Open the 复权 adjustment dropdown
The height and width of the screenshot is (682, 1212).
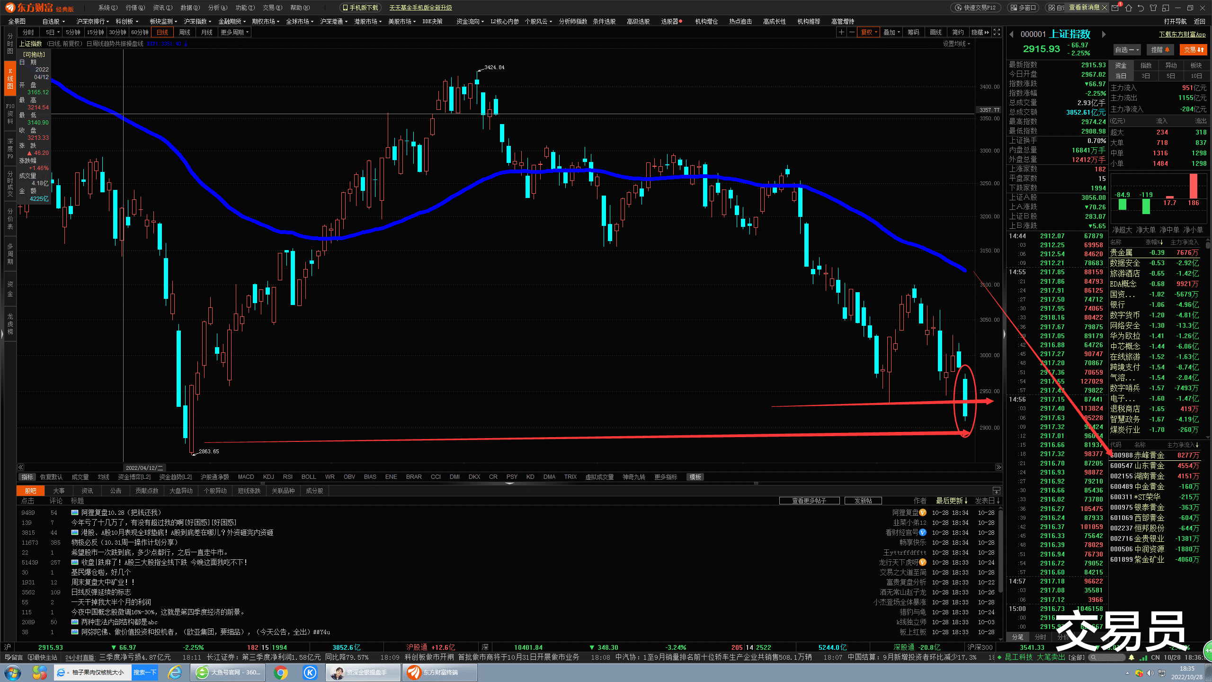pyautogui.click(x=869, y=32)
